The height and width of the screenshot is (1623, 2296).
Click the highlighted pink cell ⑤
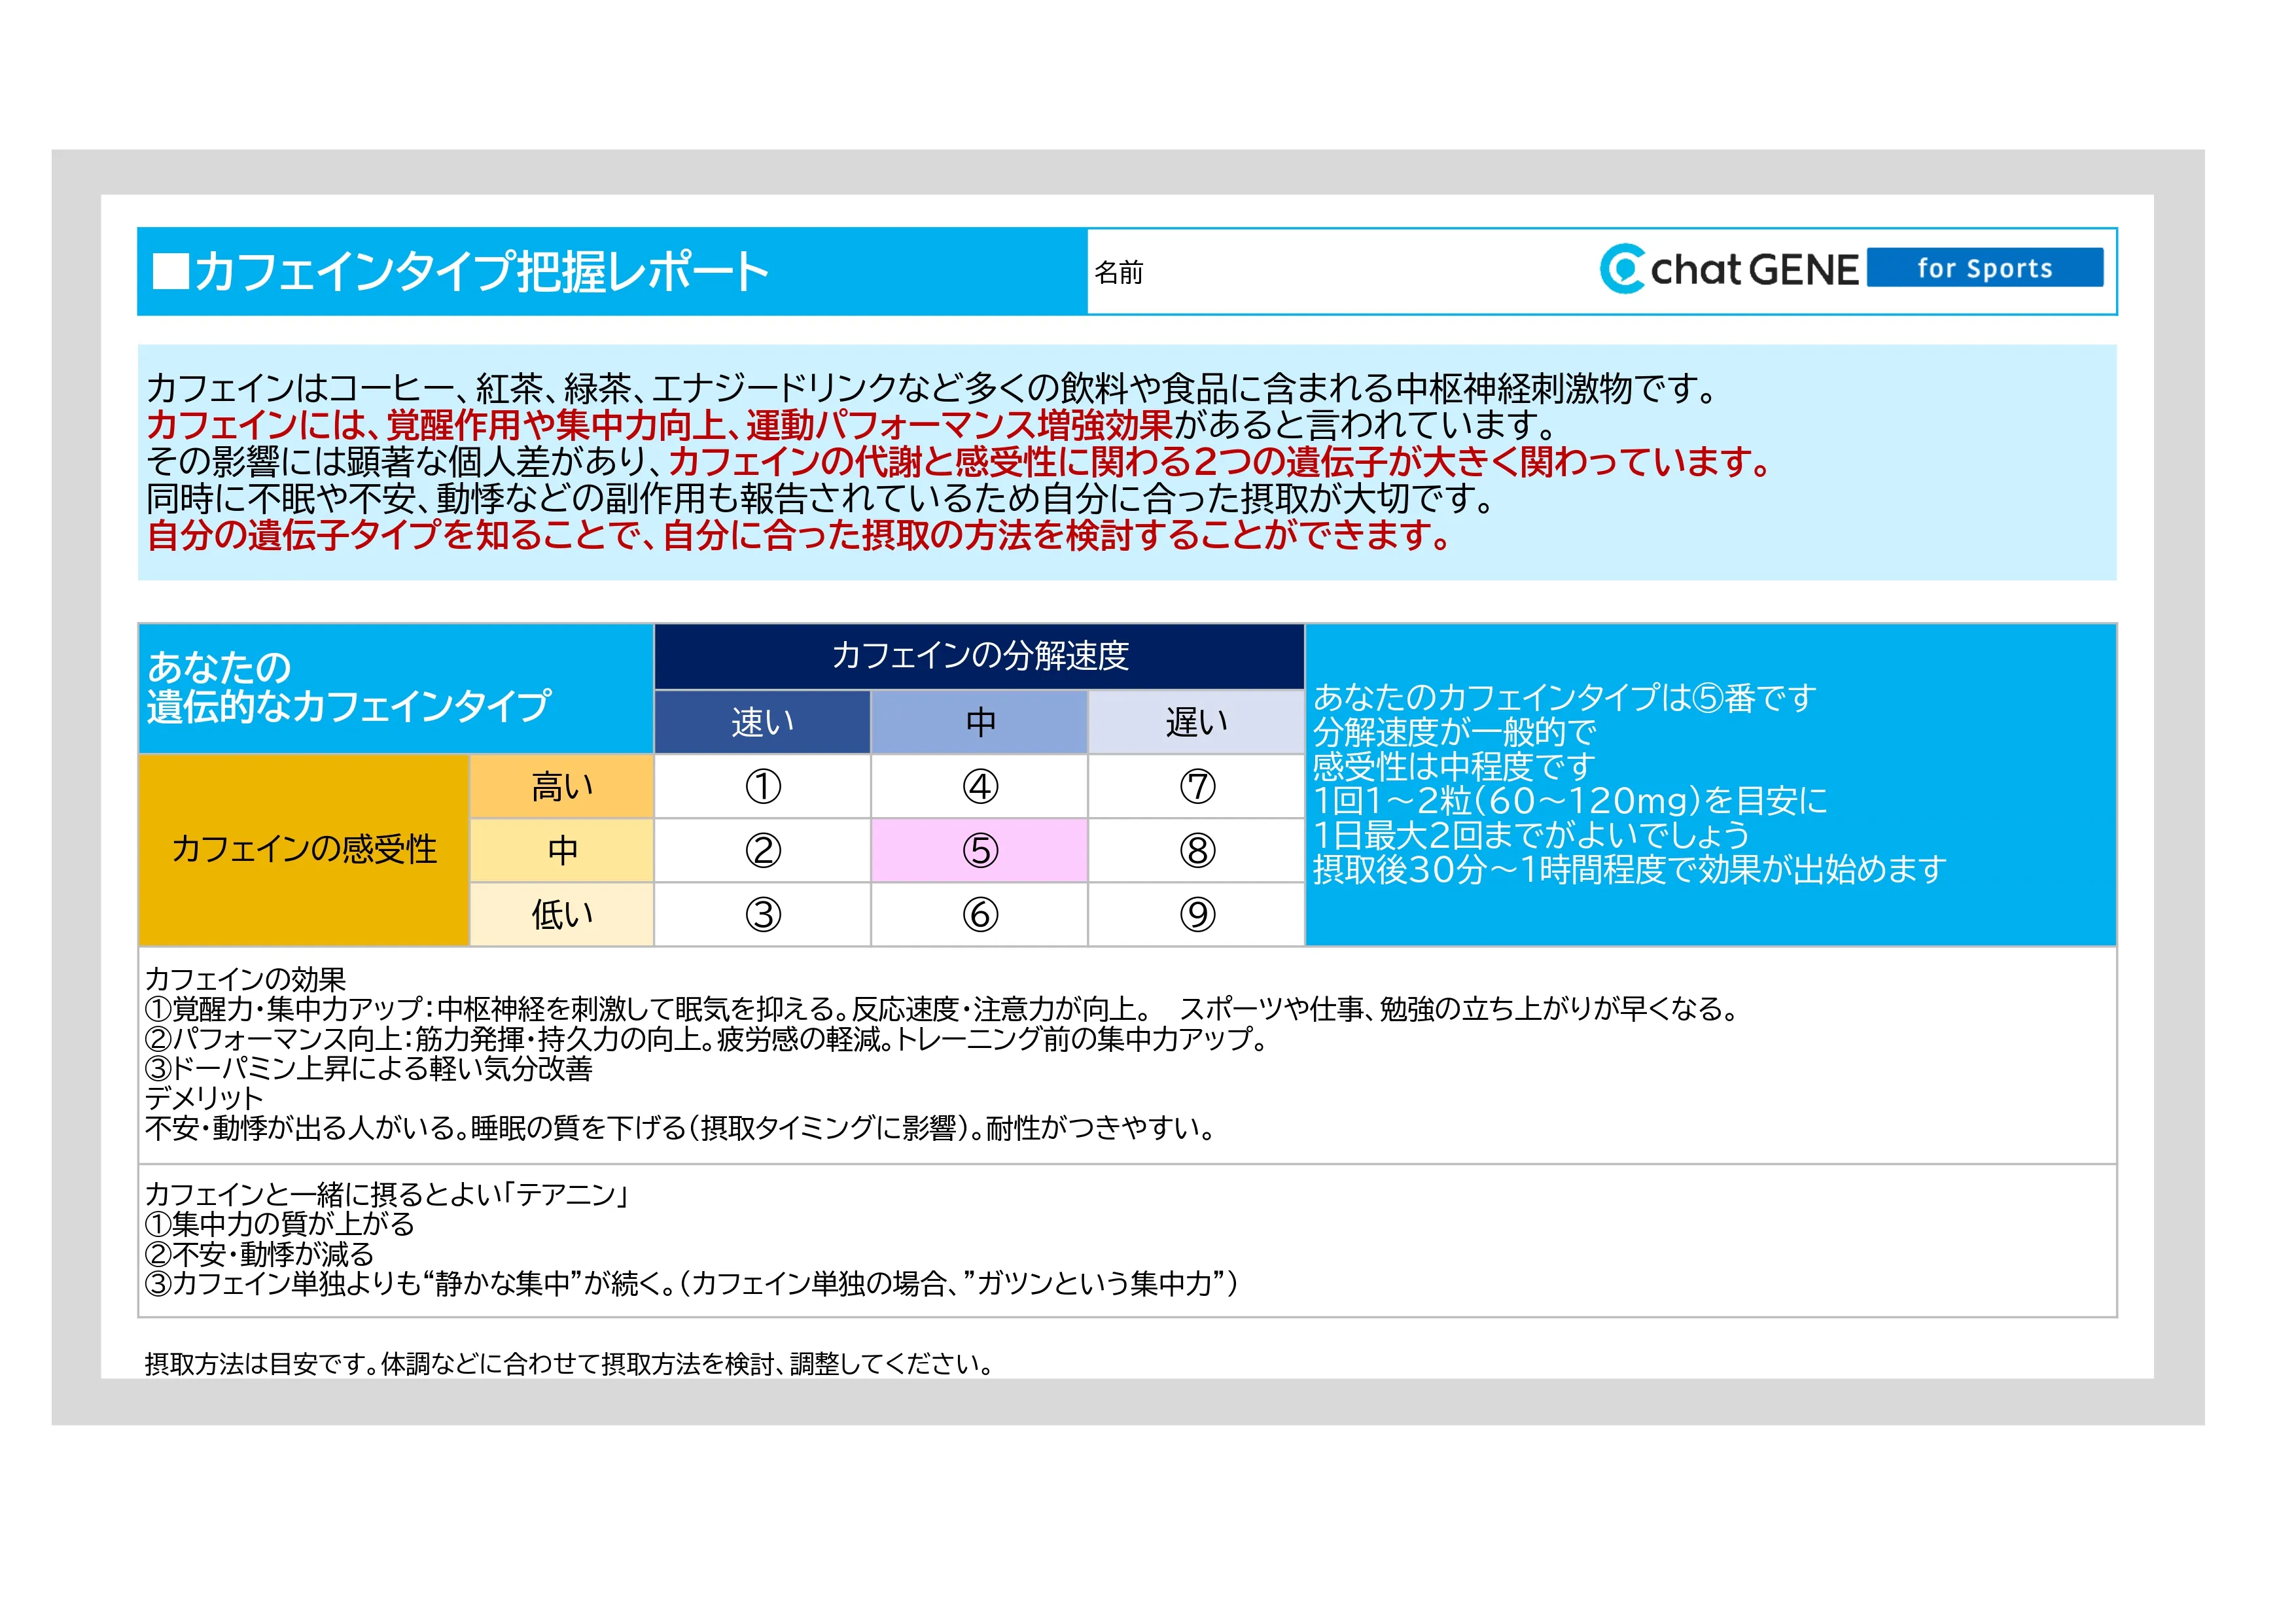[x=979, y=851]
